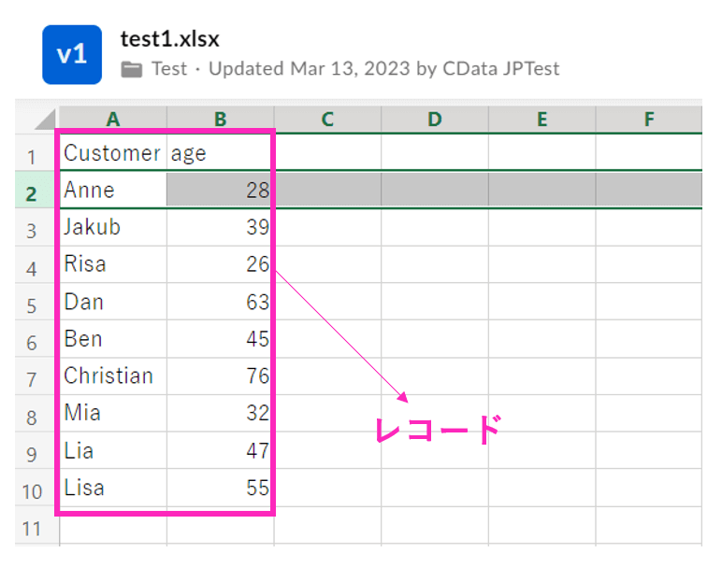Select column A header

pos(113,120)
